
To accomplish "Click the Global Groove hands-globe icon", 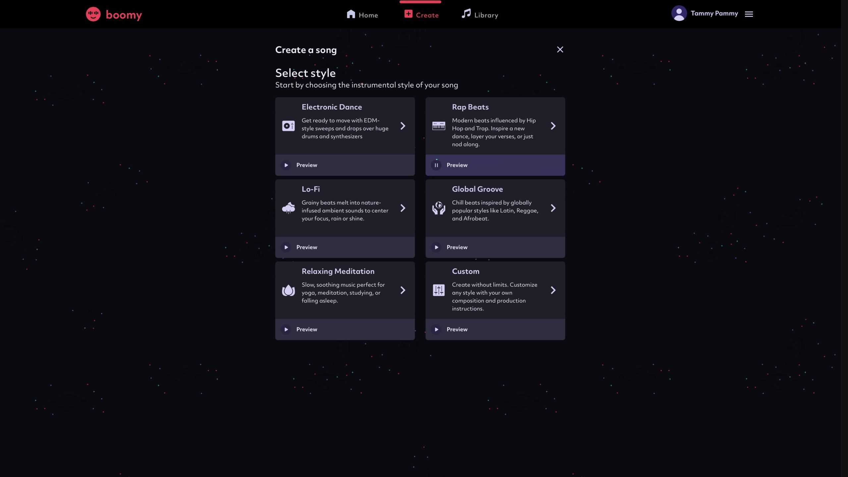I will (x=439, y=208).
